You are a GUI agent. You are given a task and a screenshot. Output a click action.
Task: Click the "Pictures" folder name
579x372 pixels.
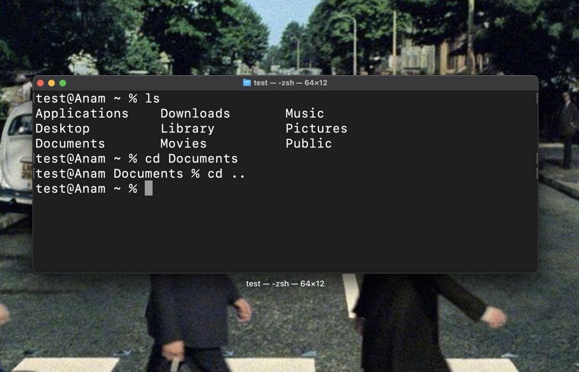point(316,129)
